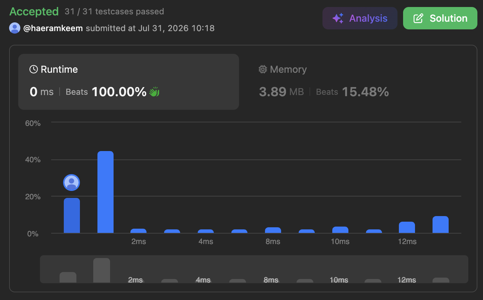Click the last bar on the chart's right
Image resolution: width=483 pixels, height=300 pixels.
[x=441, y=224]
